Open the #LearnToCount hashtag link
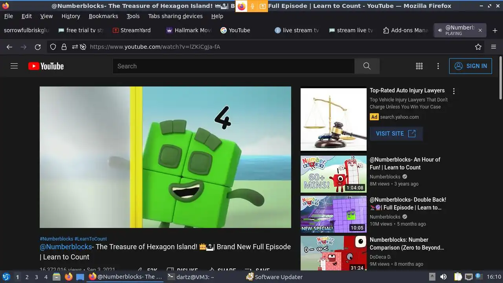503x283 pixels. click(x=91, y=239)
